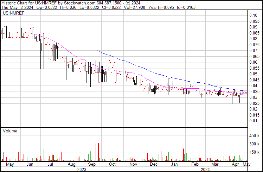263x172 pixels.
Task: Click the 450 k volume axis label
Action: [x=254, y=136]
